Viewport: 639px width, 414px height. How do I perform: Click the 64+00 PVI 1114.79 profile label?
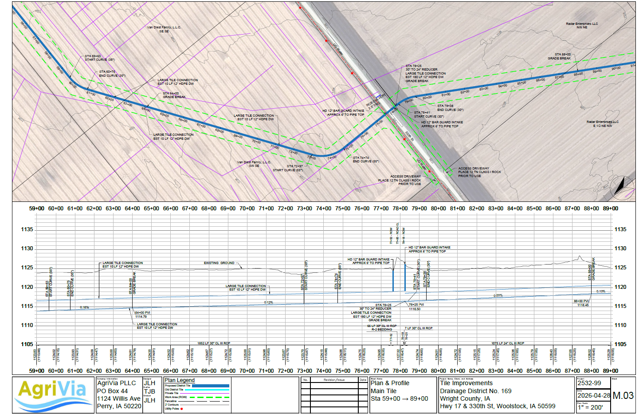142,315
